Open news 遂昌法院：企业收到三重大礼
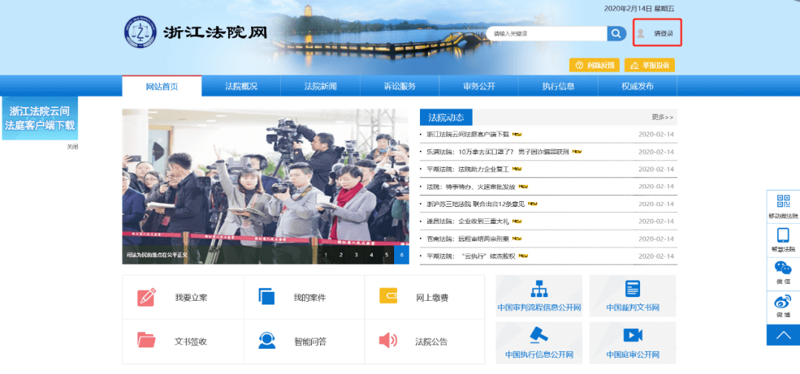800x374 pixels. (468, 221)
